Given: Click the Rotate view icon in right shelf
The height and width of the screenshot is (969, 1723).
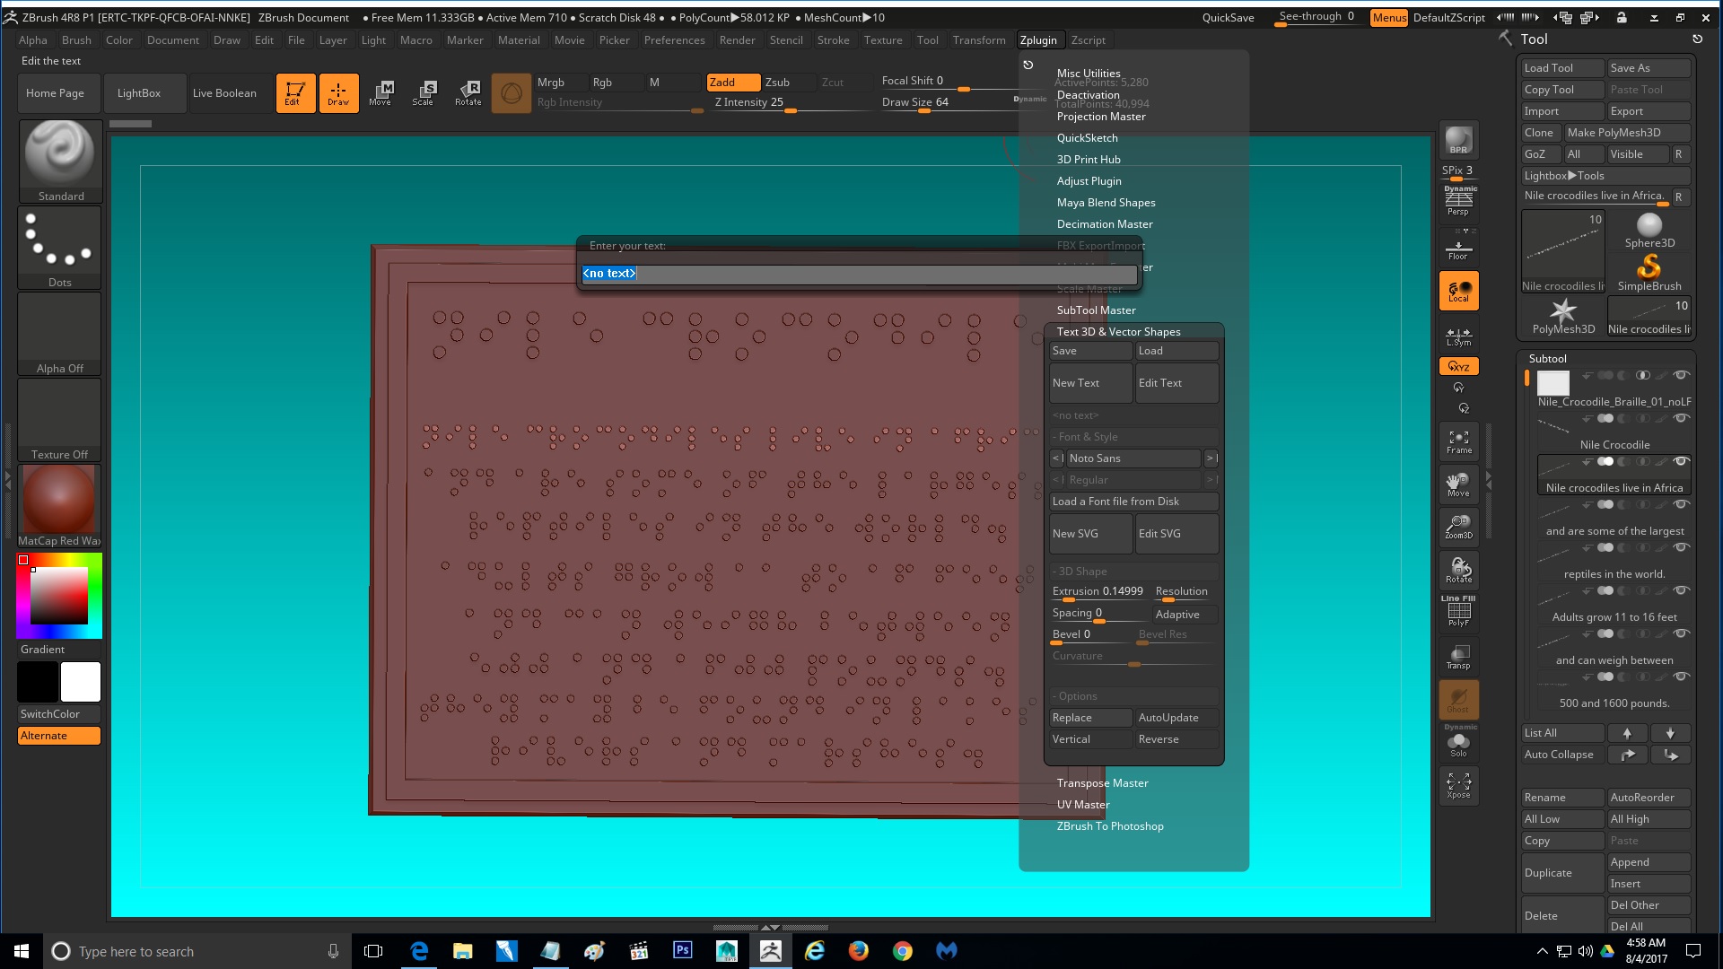Looking at the screenshot, I should coord(1458,570).
